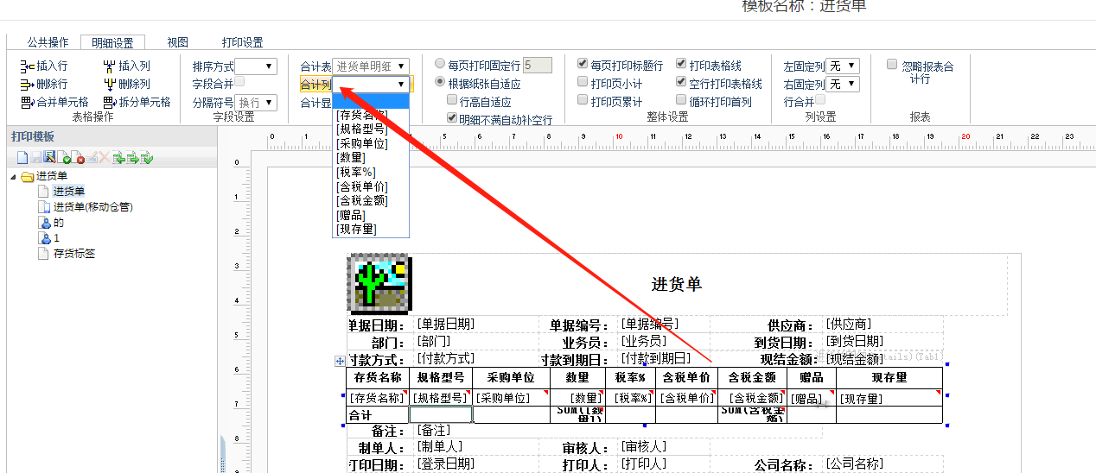
Task: Click the fixed rows number field showing 5
Action: [x=538, y=65]
